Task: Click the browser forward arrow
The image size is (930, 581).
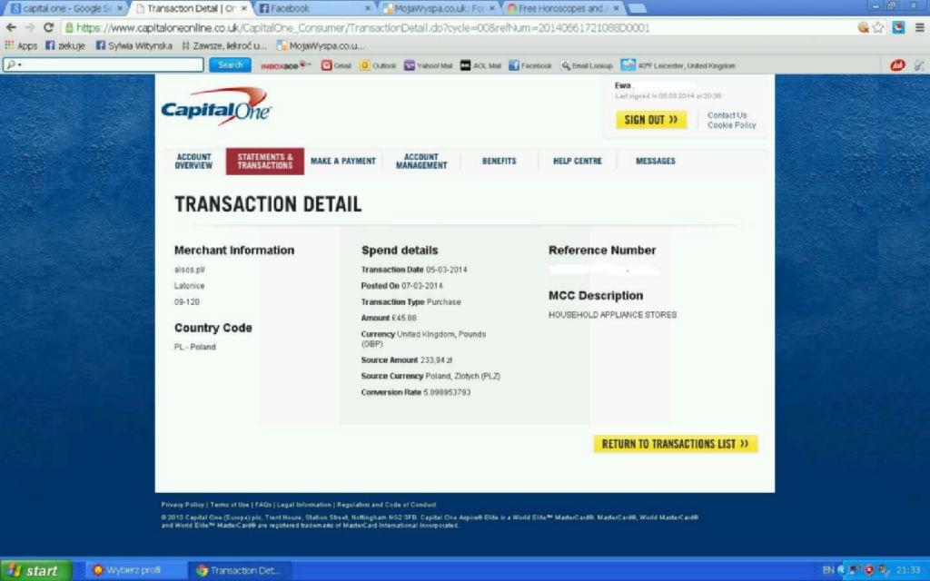Action: tap(30, 27)
